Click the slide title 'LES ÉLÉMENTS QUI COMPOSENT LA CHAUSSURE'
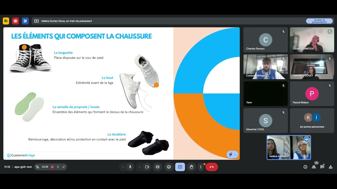 coord(81,36)
